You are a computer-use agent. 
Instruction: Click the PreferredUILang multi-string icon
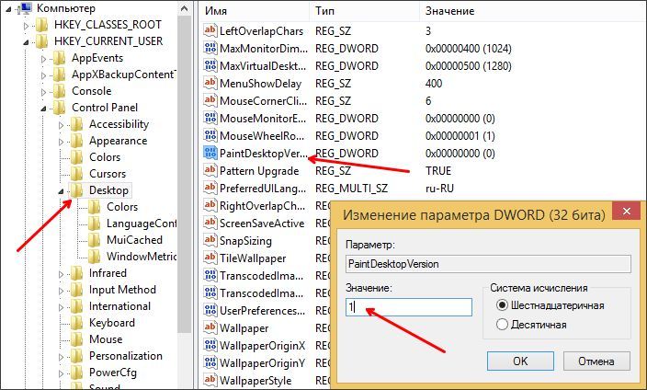click(210, 188)
